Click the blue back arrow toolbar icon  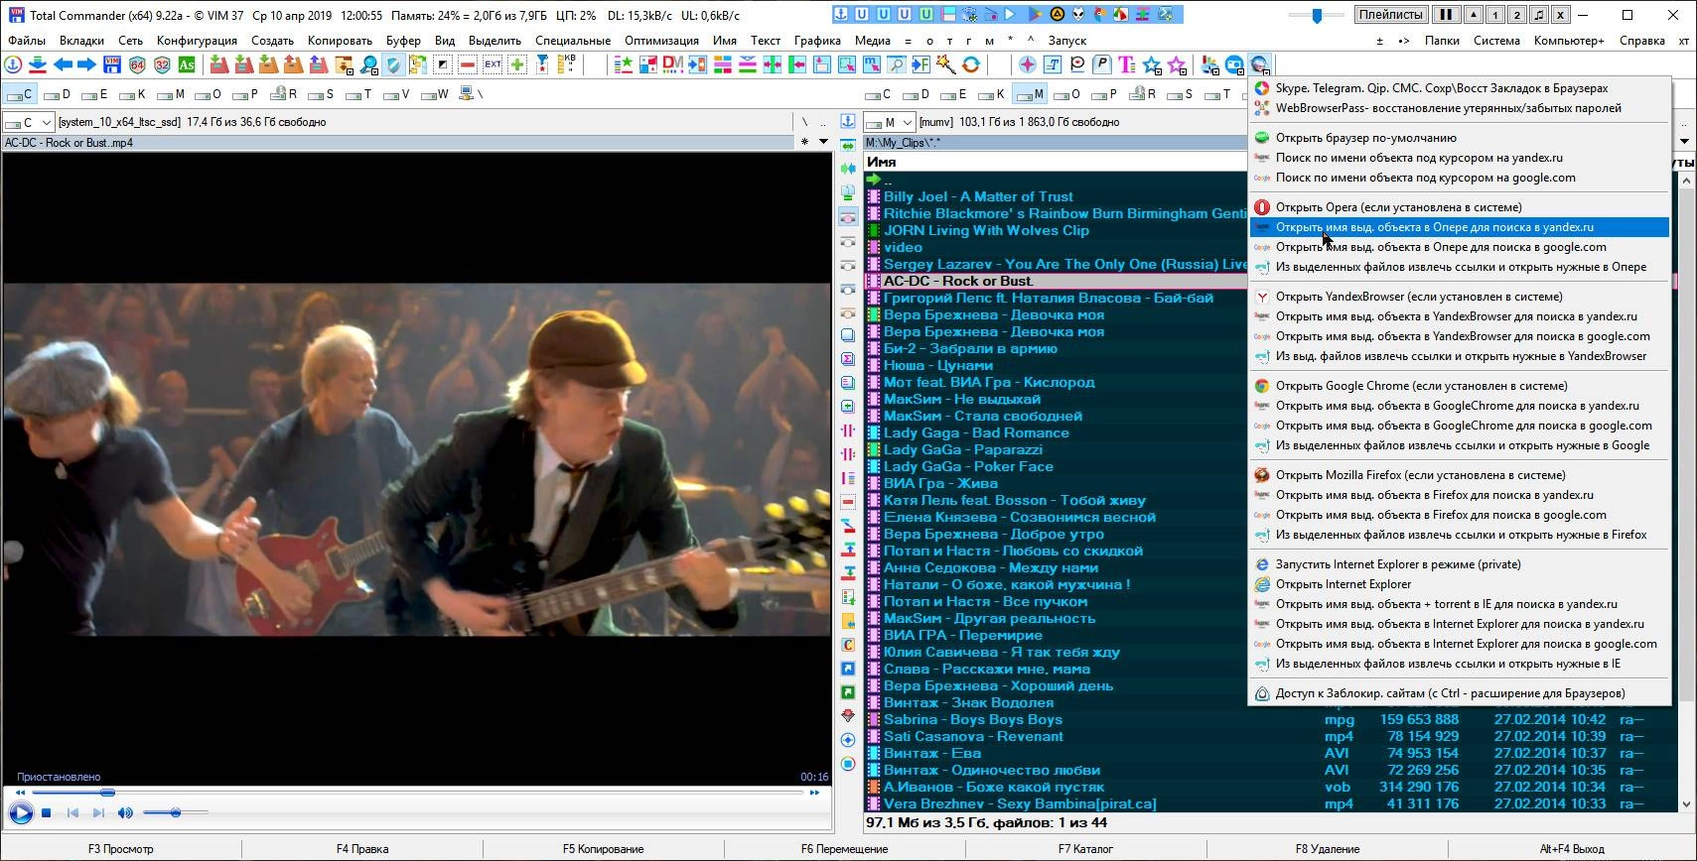click(64, 65)
